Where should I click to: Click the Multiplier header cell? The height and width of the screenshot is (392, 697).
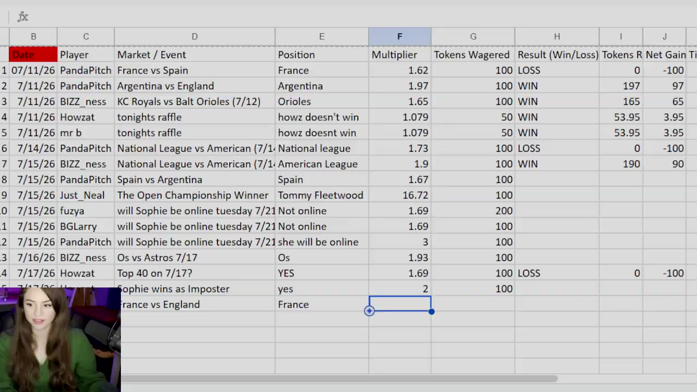pyautogui.click(x=400, y=54)
